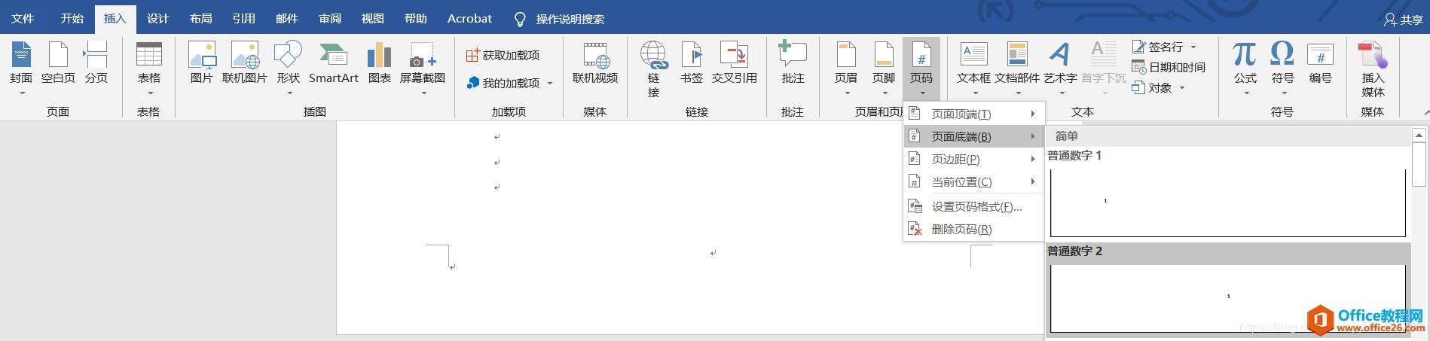Insert a cover page (封面)
The image size is (1430, 341).
(x=21, y=68)
